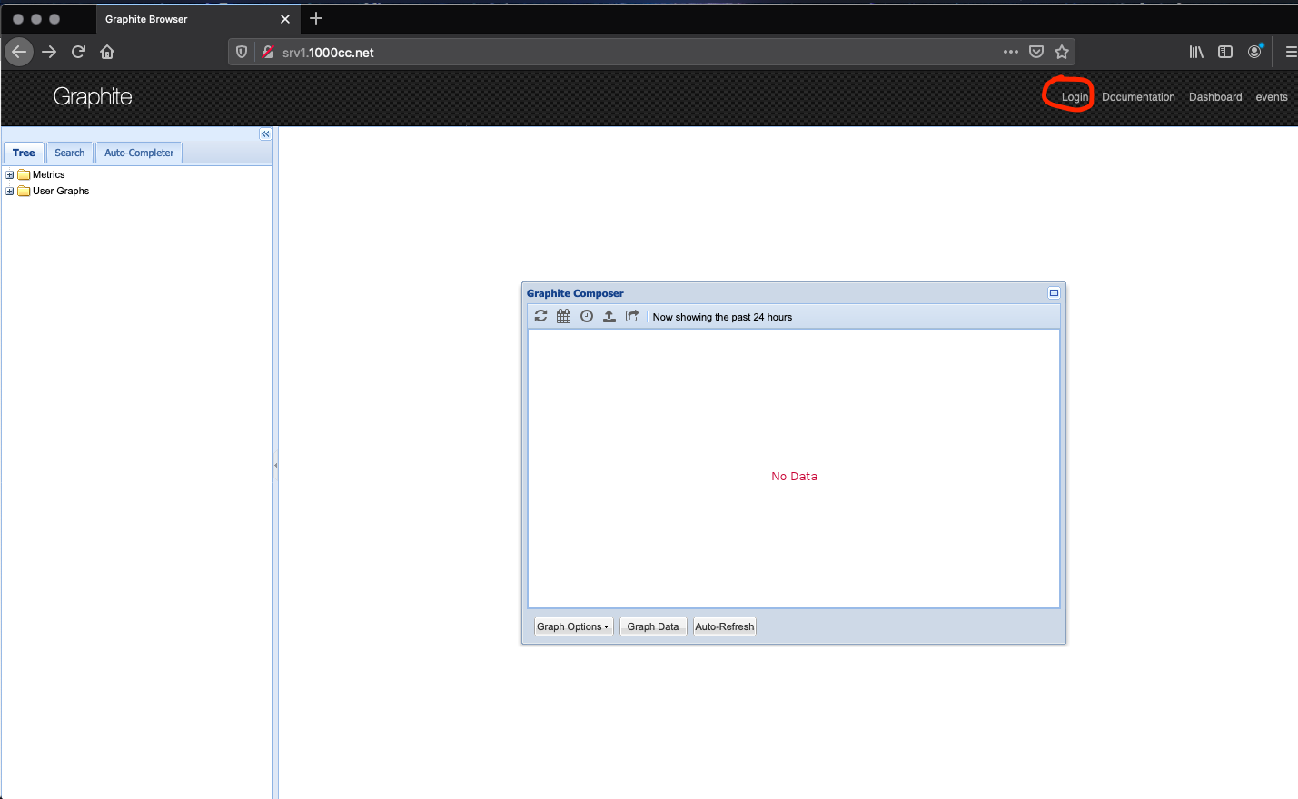Bookmark this page with star icon
1298x799 pixels.
[x=1062, y=52]
